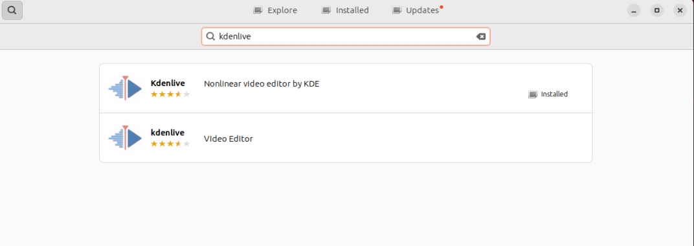This screenshot has width=694, height=246.
Task: Click the Updates tab icon
Action: [x=397, y=10]
